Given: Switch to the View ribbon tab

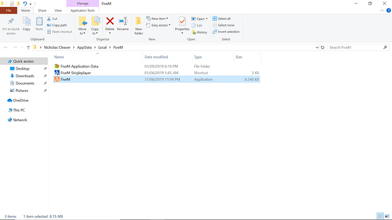Looking at the screenshot, I should pos(58,10).
